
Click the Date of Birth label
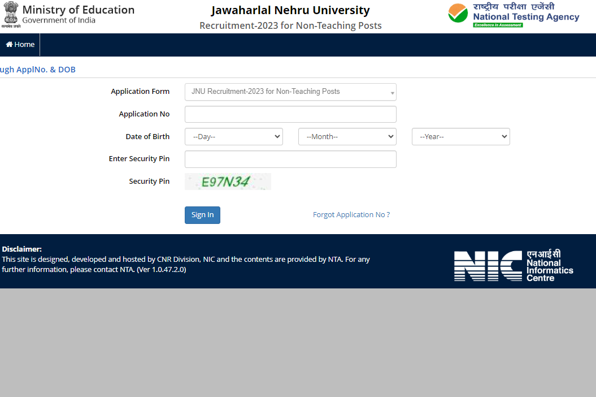(147, 137)
